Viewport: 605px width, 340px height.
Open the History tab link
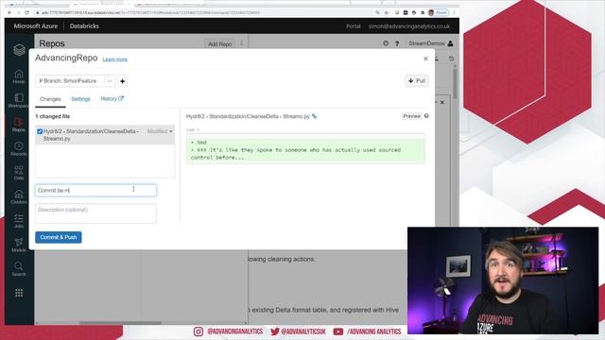tap(112, 98)
